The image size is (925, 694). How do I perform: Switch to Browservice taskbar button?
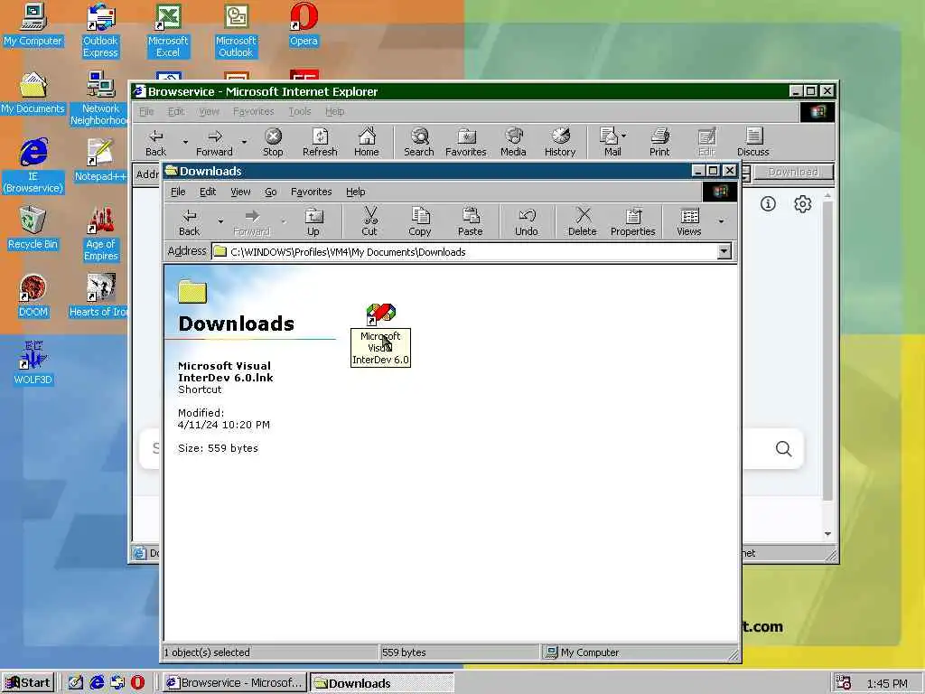click(x=234, y=683)
